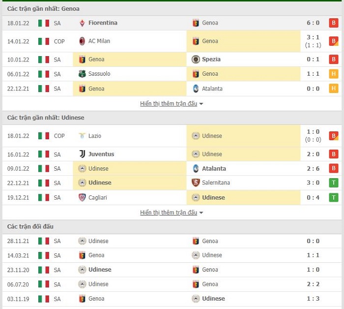Select the 28.11.21 Udinese-Genoa head-to-head row

(x=172, y=241)
